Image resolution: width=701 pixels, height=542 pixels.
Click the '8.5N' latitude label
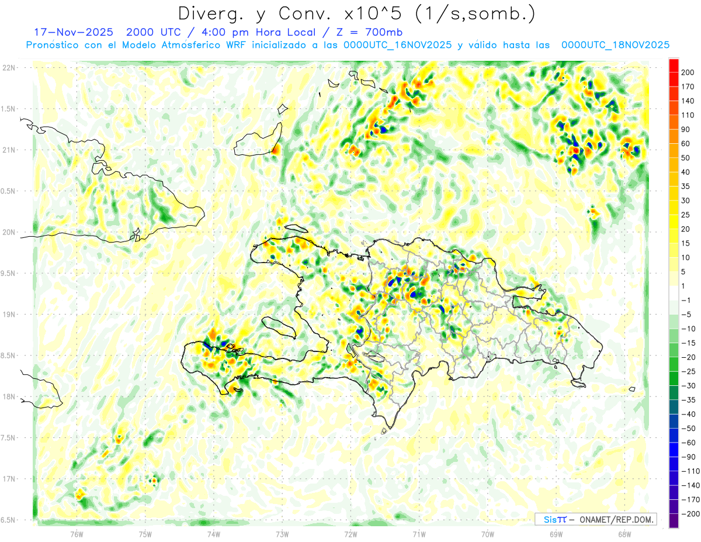tap(9, 355)
